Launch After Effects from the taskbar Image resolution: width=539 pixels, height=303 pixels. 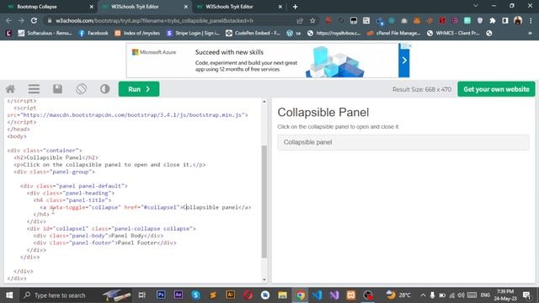(x=178, y=295)
